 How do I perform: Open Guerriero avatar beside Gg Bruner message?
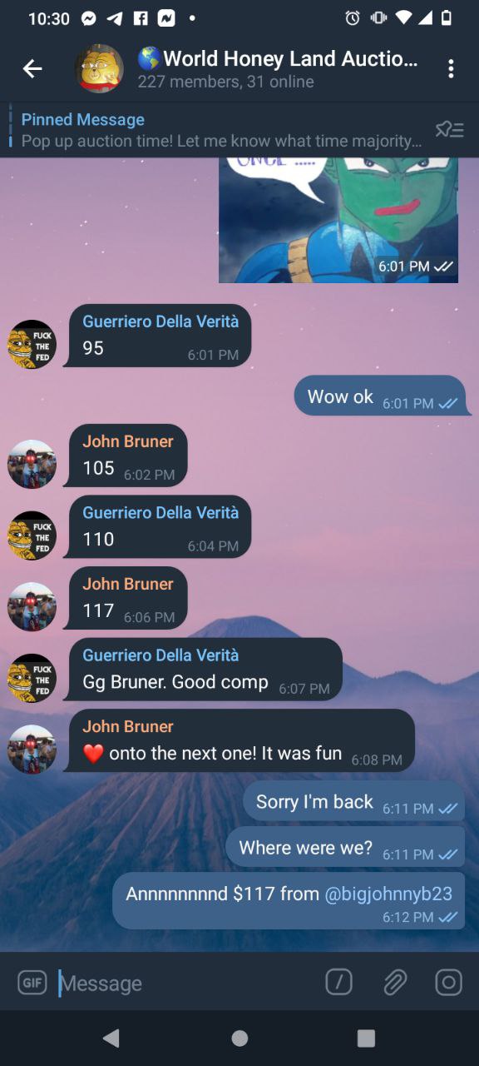click(x=32, y=678)
